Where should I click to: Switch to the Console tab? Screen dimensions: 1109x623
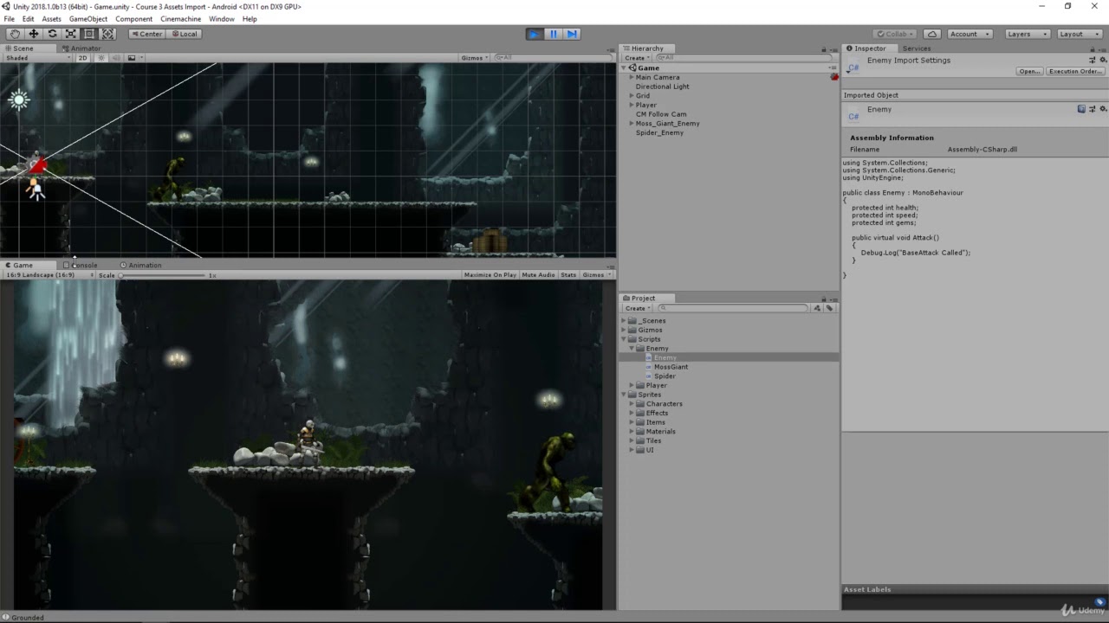point(84,266)
